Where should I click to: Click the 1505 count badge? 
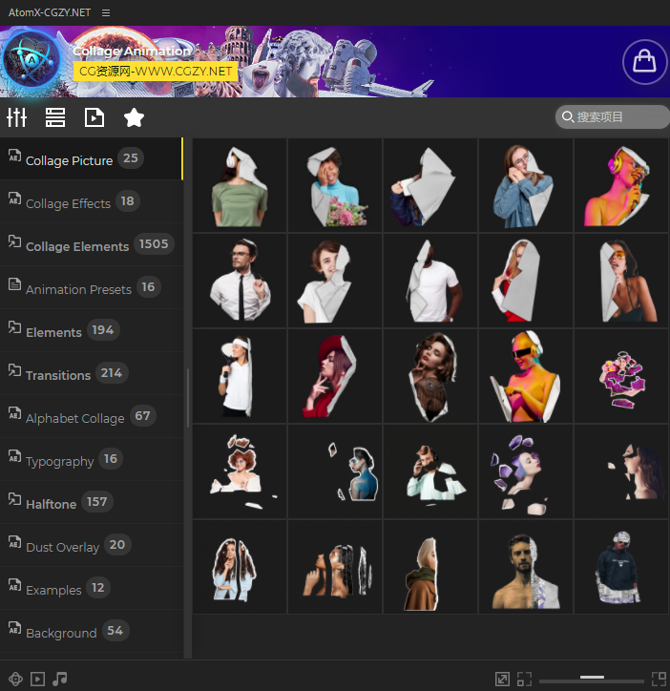point(154,243)
